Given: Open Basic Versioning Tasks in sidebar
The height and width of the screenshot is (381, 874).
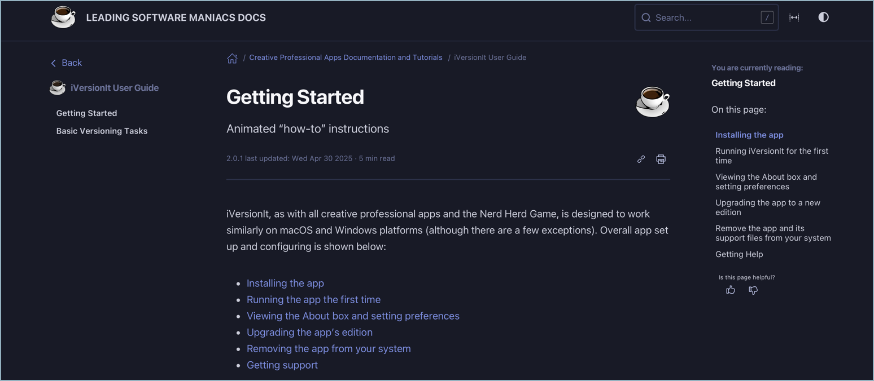Looking at the screenshot, I should coord(102,131).
